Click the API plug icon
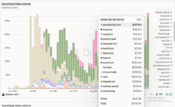 pyautogui.click(x=157, y=94)
